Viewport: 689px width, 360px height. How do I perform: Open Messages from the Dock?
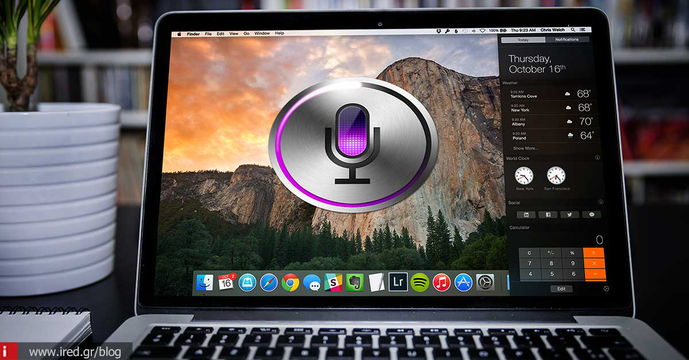point(312,282)
